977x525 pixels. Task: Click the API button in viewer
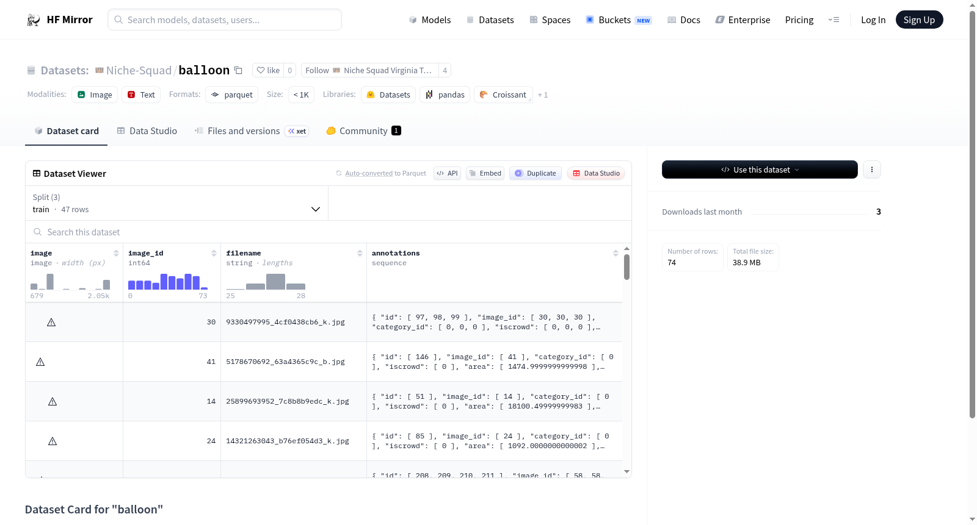pyautogui.click(x=447, y=173)
